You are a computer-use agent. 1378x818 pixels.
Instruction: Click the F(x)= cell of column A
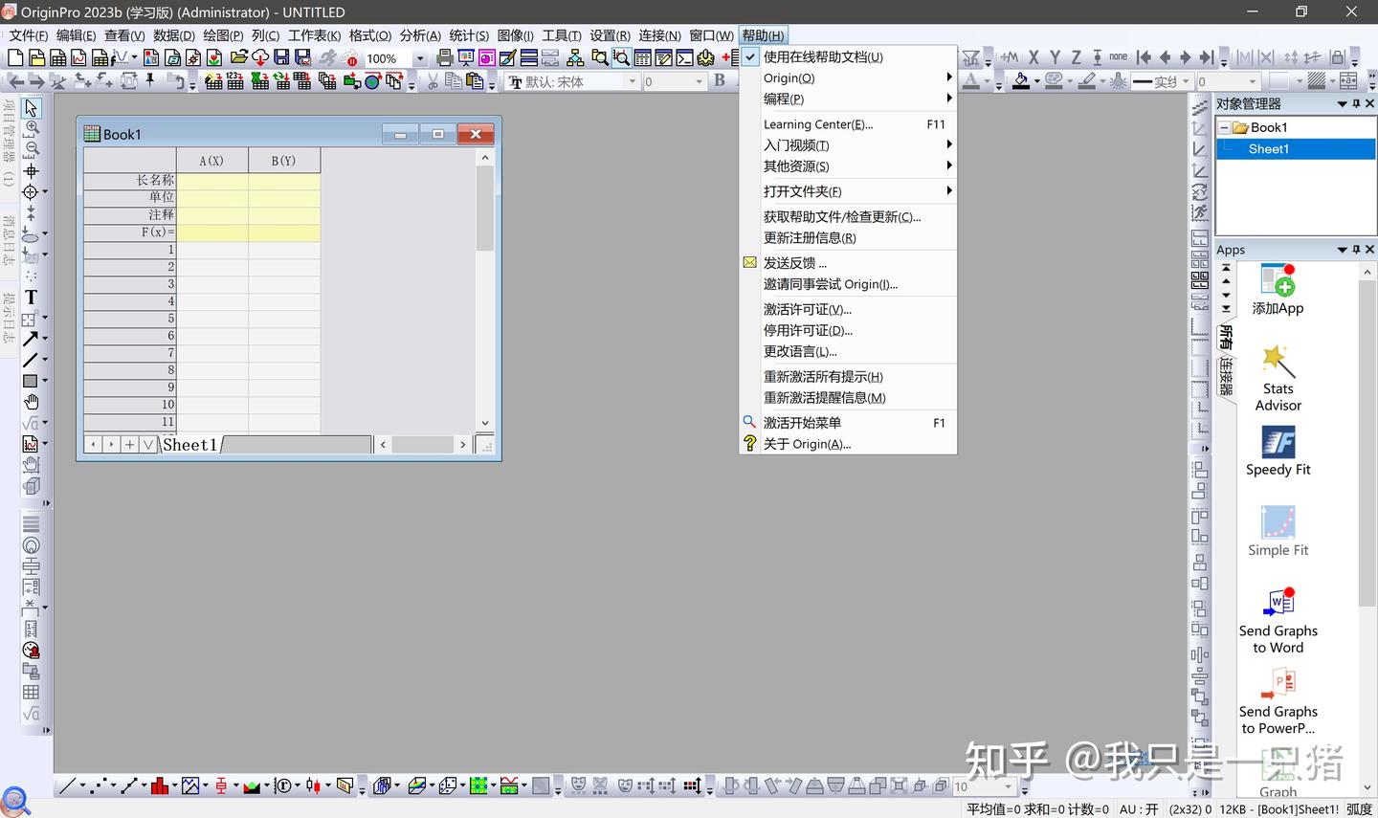[211, 232]
